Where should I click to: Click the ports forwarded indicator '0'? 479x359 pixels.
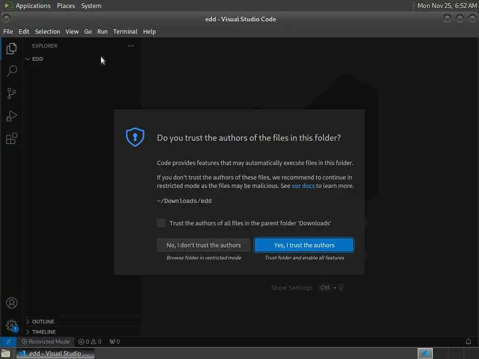tap(115, 342)
